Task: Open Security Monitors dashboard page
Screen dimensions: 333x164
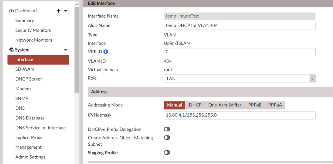Action: (x=33, y=30)
